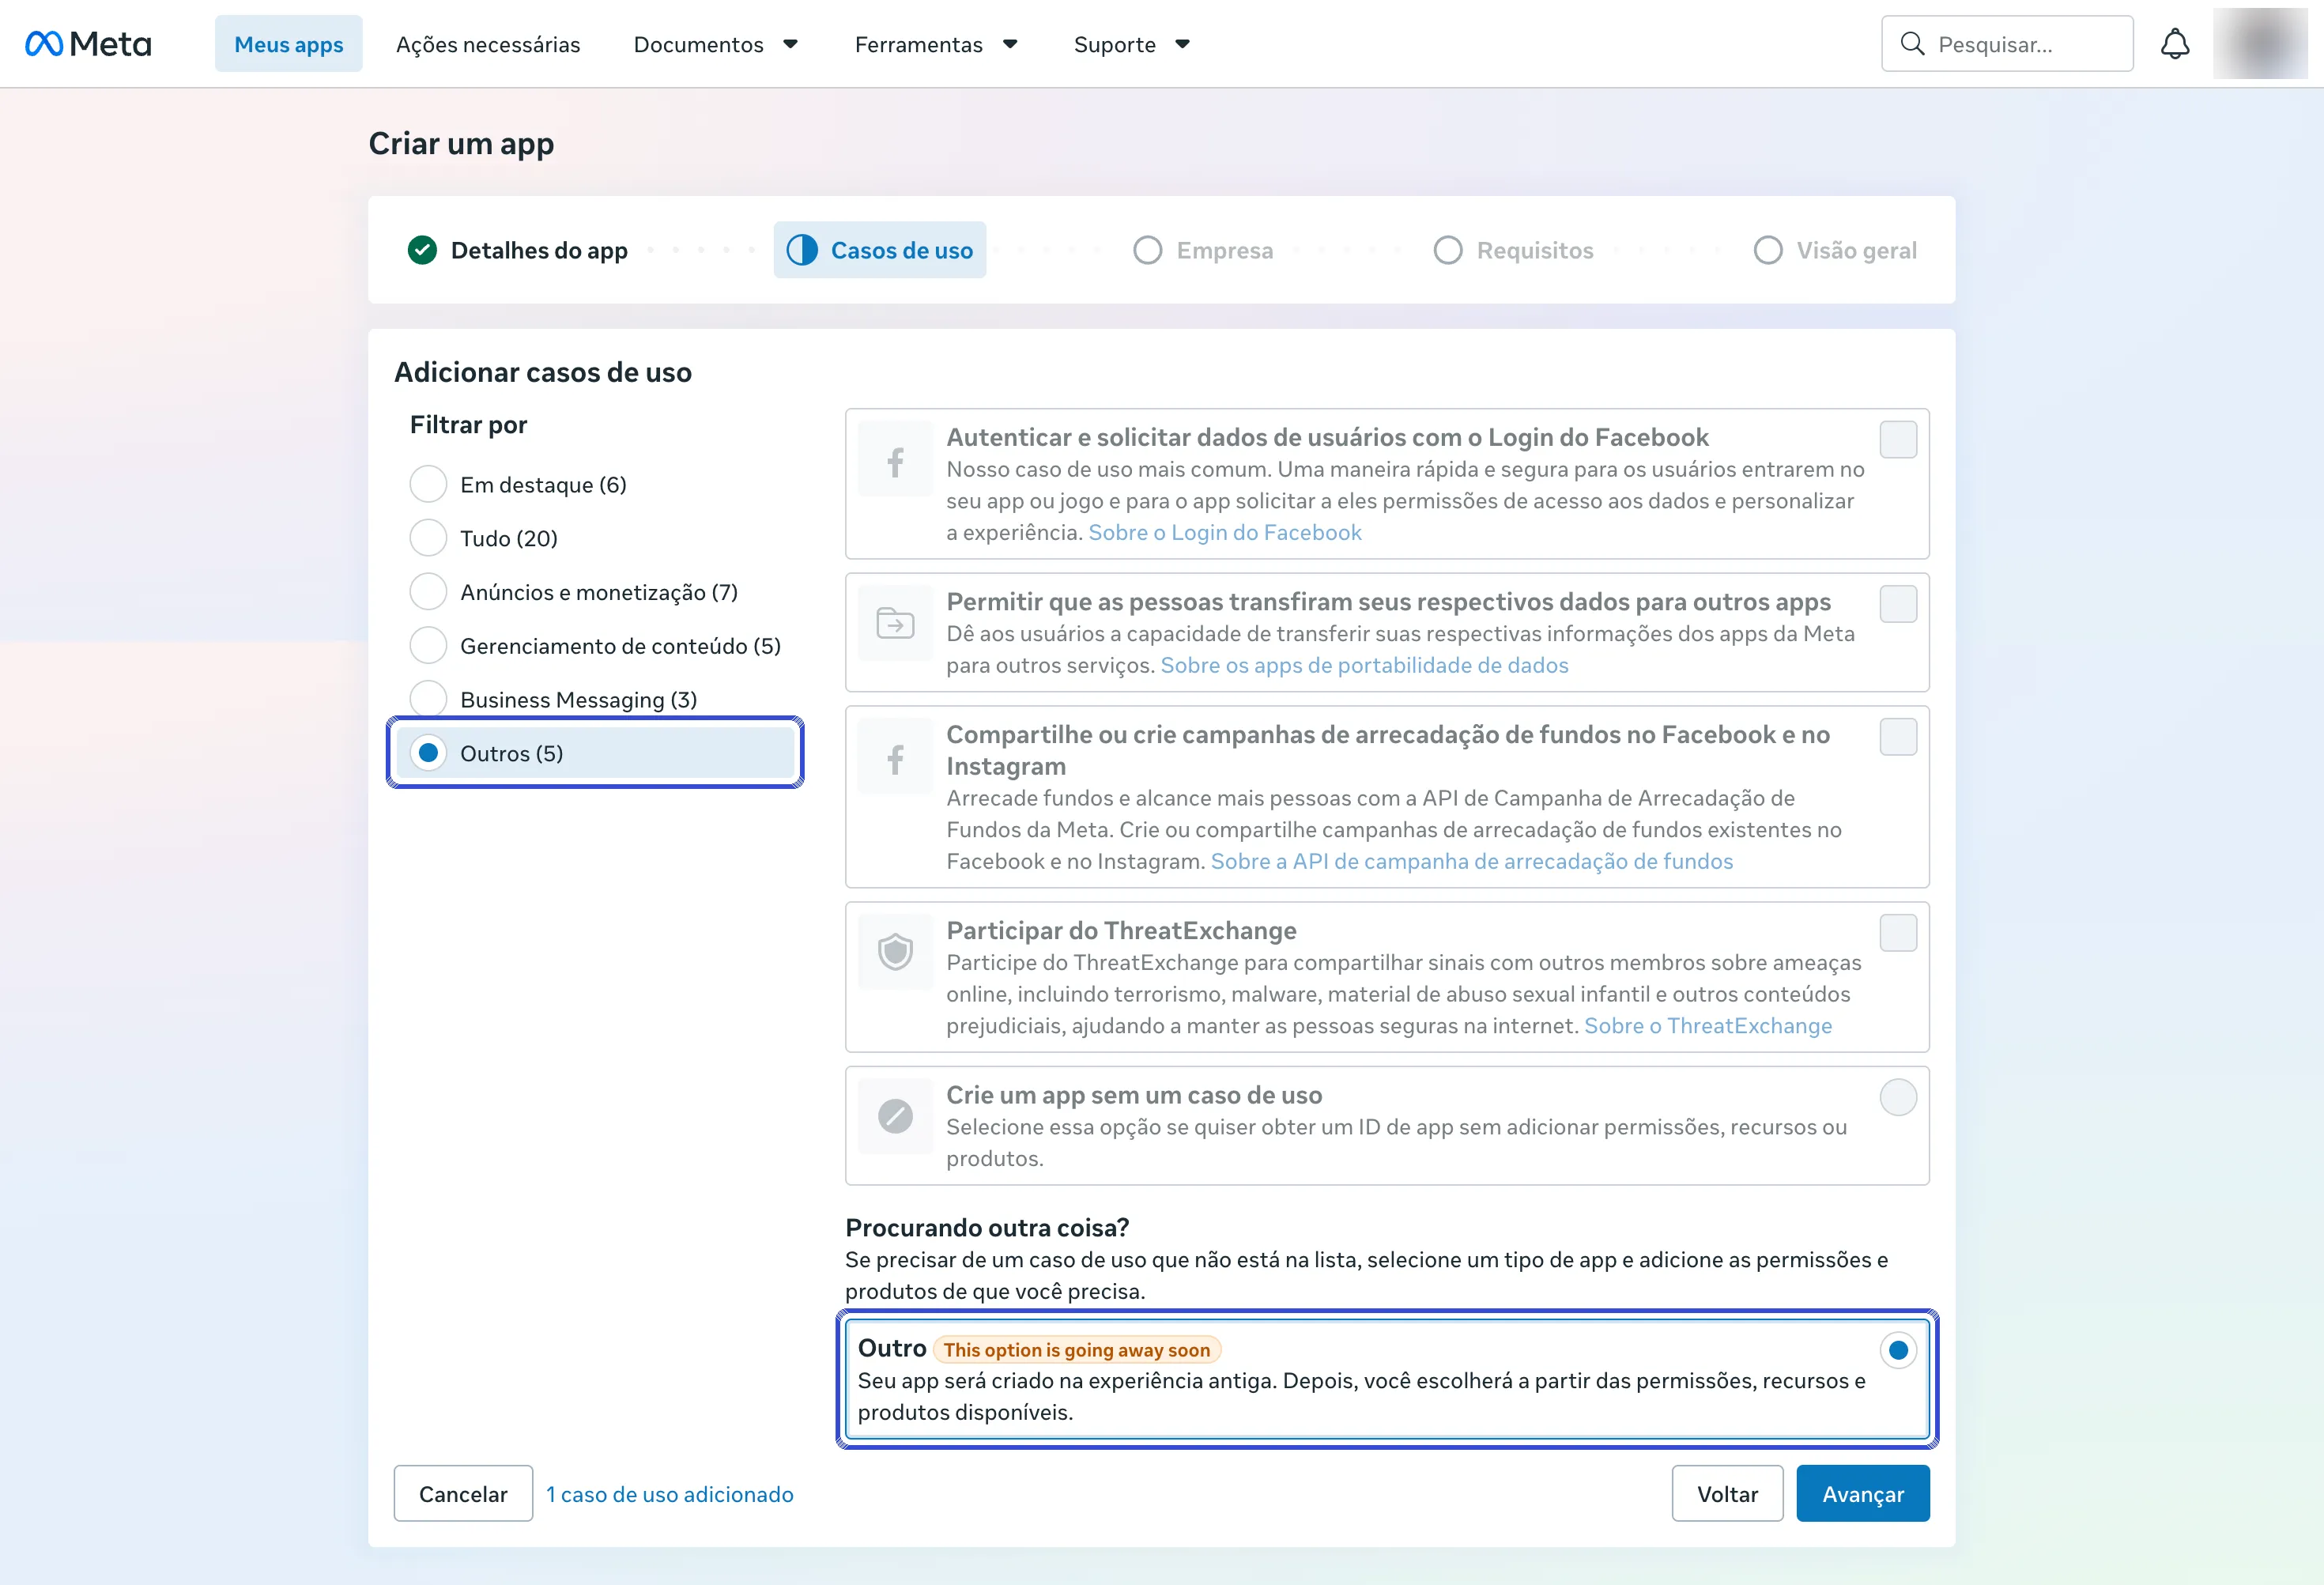
Task: Go to the Empresa step
Action: 1203,250
